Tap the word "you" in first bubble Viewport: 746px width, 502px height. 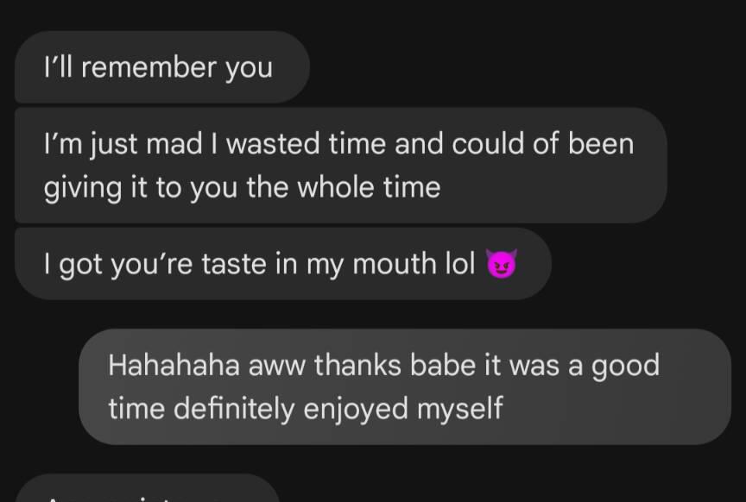pyautogui.click(x=249, y=67)
